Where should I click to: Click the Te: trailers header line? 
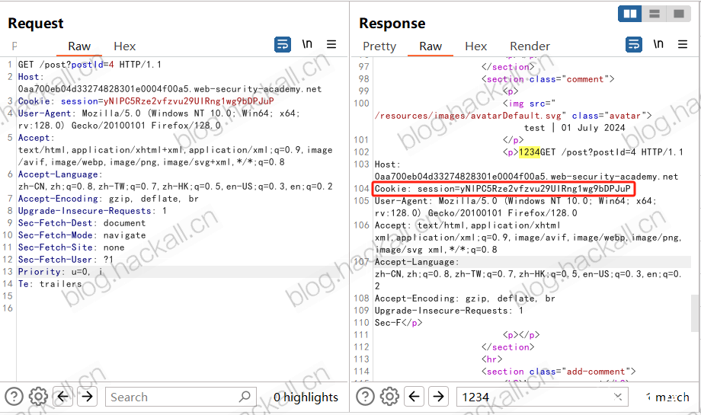[50, 284]
